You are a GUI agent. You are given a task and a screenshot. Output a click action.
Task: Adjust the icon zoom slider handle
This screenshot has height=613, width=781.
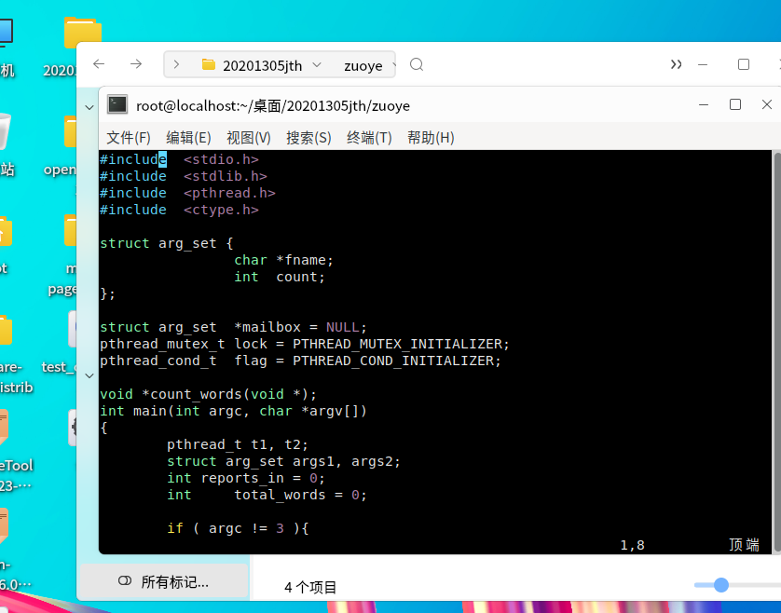[720, 585]
